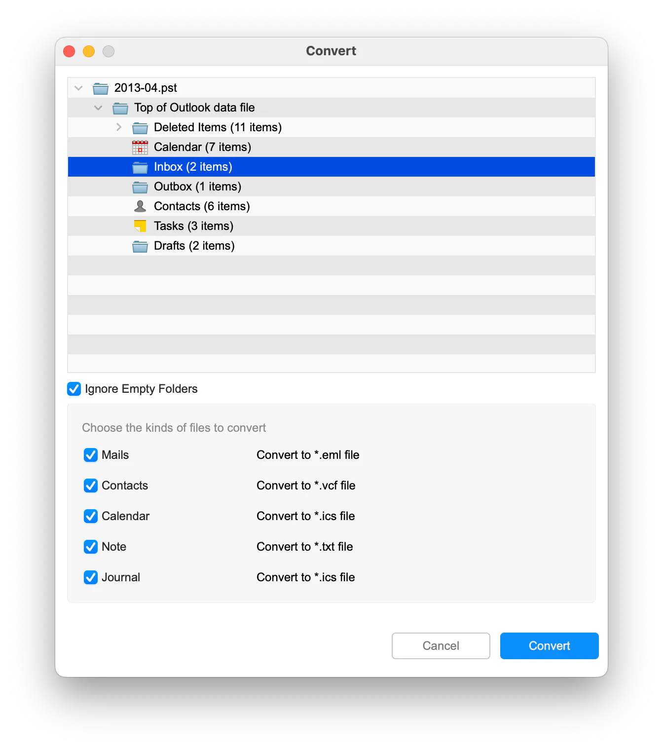The height and width of the screenshot is (750, 663).
Task: Click the Outbox folder icon
Action: [140, 187]
